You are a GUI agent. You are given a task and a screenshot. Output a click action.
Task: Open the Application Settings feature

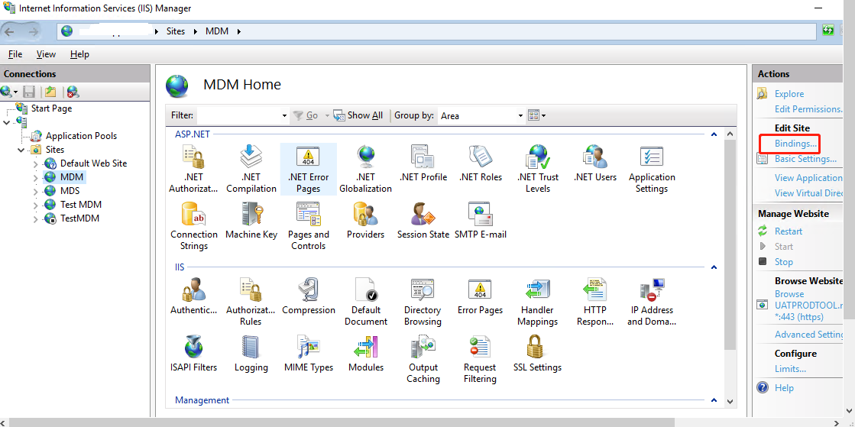click(x=652, y=169)
